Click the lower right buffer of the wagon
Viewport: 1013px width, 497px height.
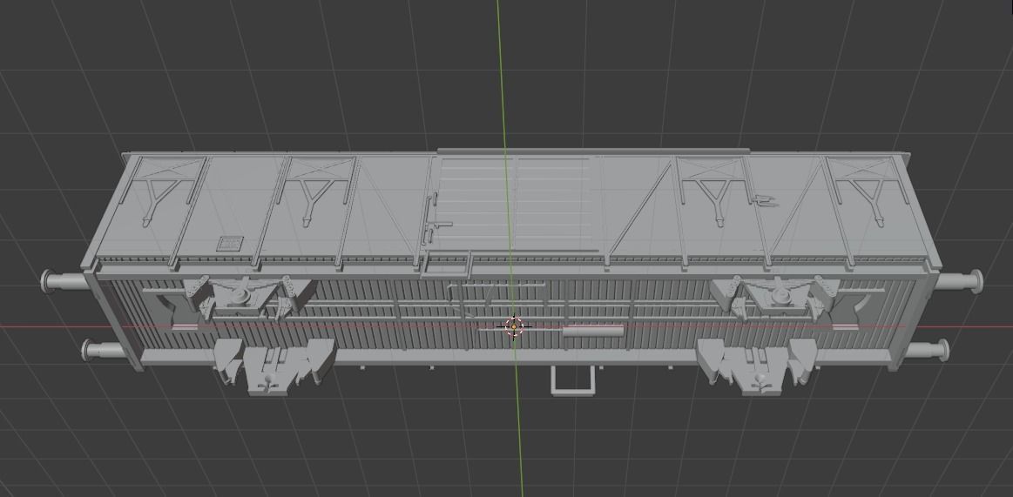[927, 351]
